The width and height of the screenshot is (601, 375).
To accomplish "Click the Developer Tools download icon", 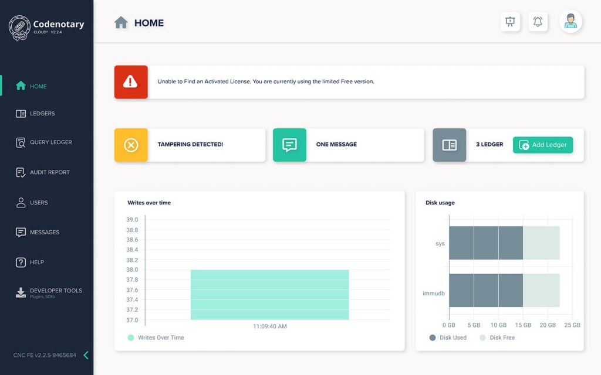I will [x=21, y=293].
